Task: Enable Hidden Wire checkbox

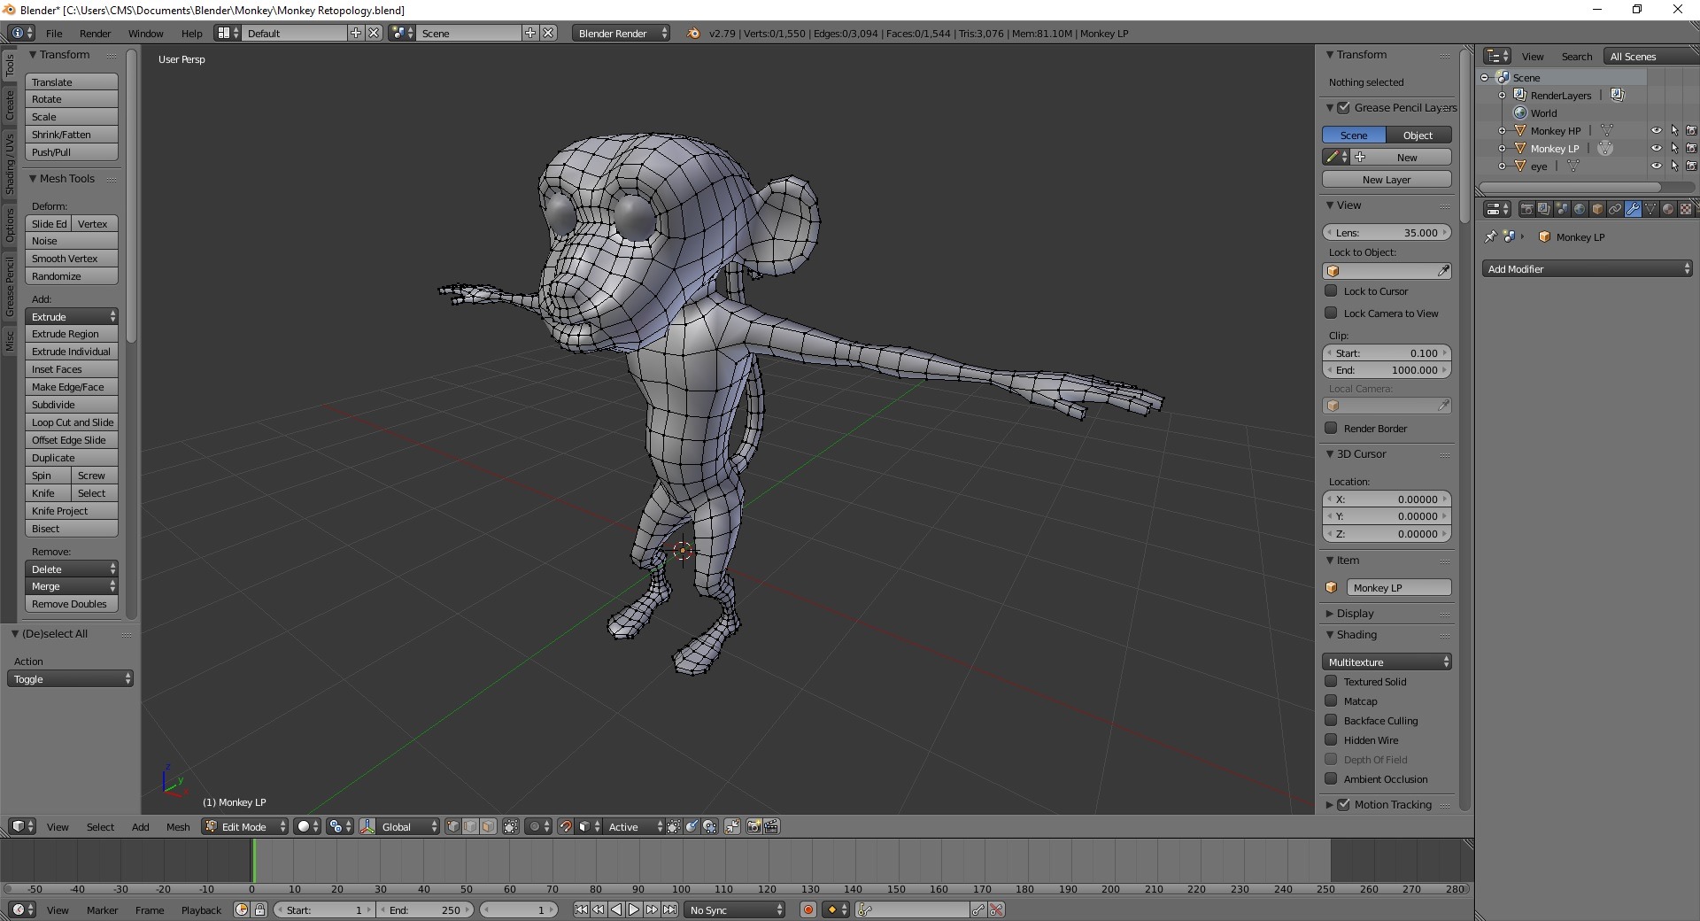Action: (x=1331, y=739)
